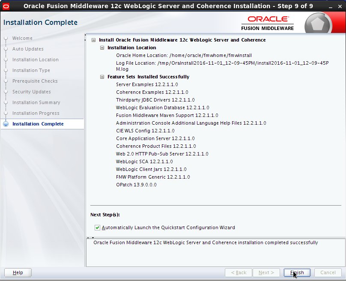
Task: Click the Cancel button
Action: pos(328,272)
